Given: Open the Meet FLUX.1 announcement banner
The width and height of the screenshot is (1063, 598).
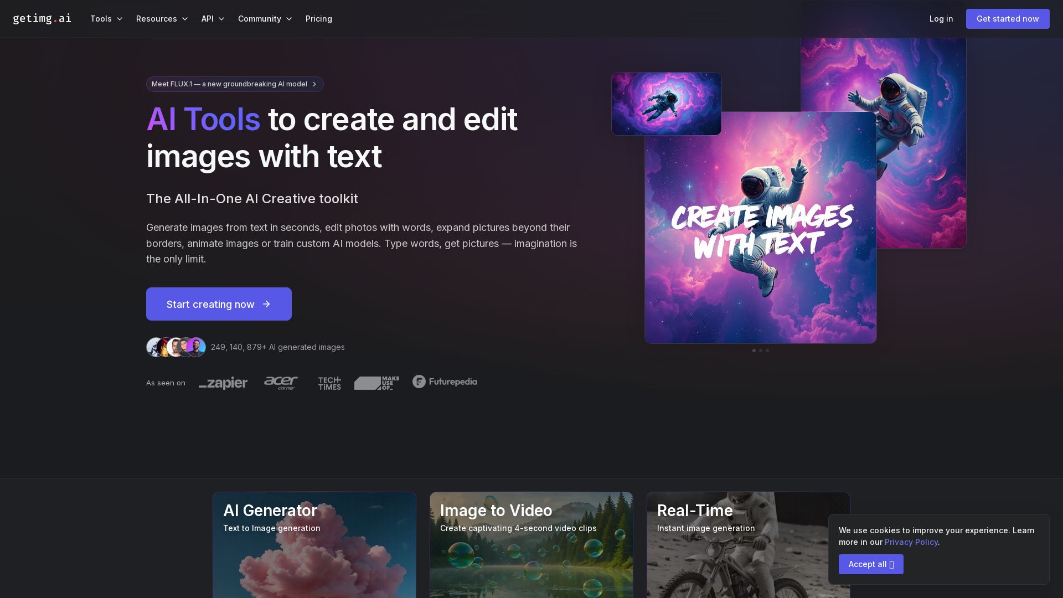Looking at the screenshot, I should pos(235,84).
